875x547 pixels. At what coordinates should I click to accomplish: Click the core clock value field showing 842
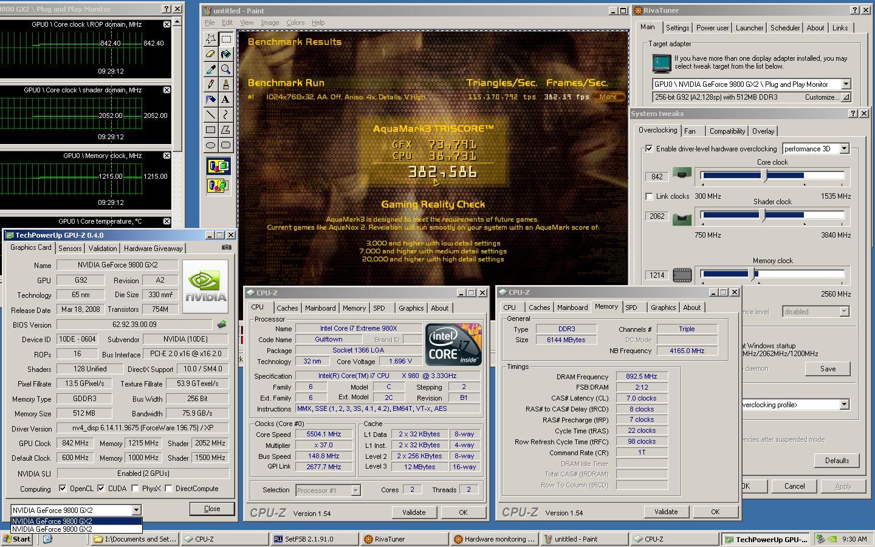pyautogui.click(x=657, y=176)
